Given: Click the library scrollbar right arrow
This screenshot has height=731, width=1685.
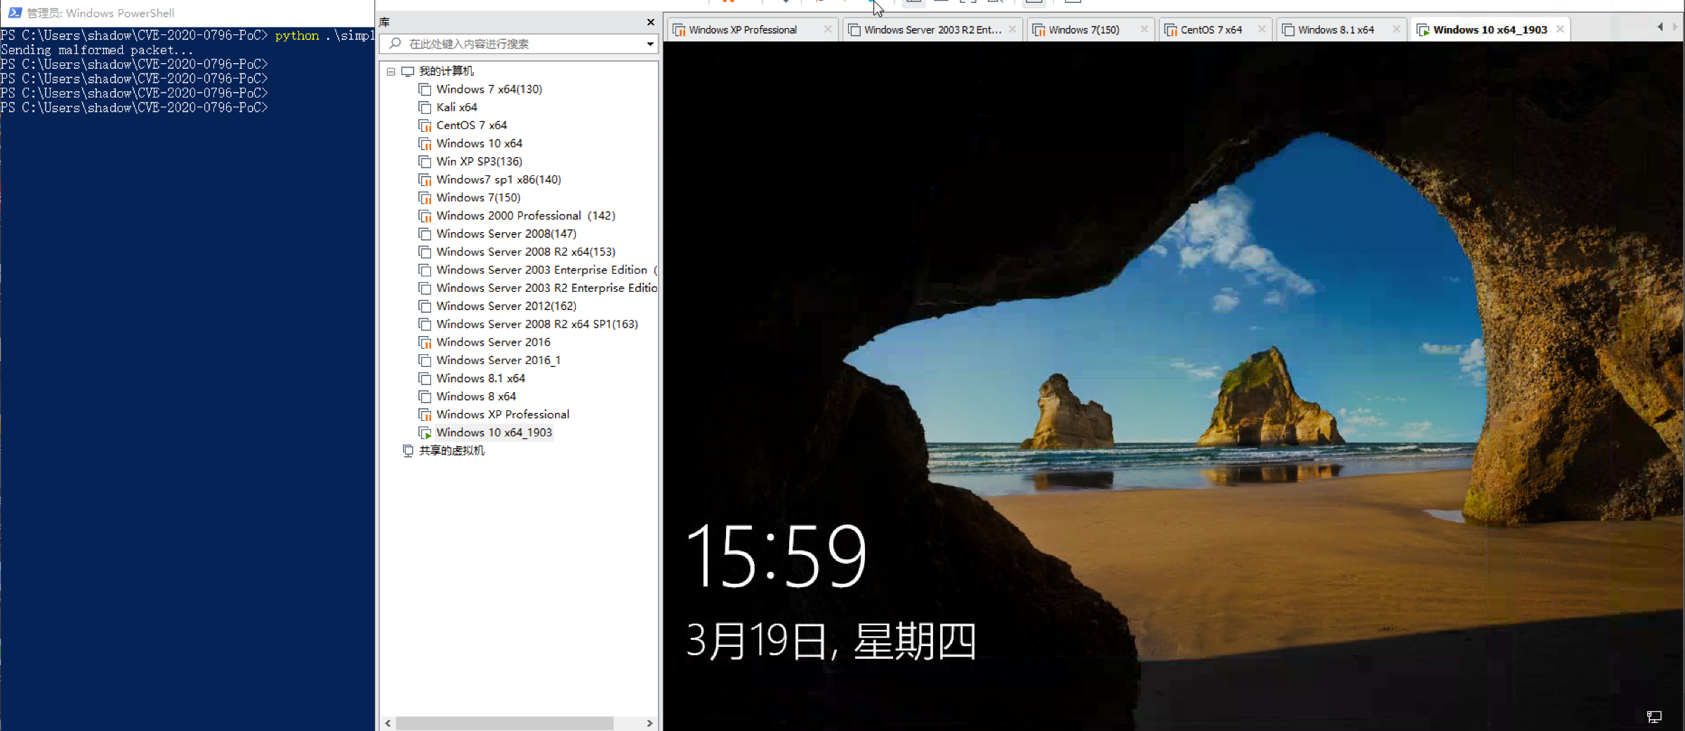Looking at the screenshot, I should click(649, 723).
